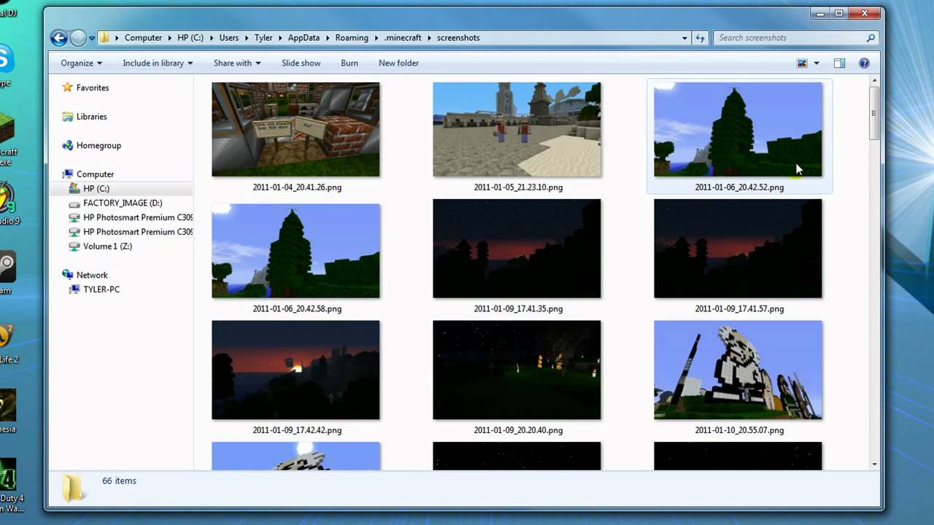
Task: Select thumbnail 2011-01-04_20.41.26.png
Action: [296, 129]
